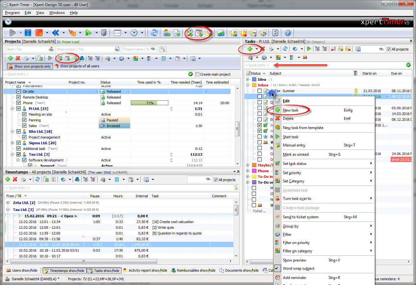Click the 71% progress bar for Phone

[150, 103]
